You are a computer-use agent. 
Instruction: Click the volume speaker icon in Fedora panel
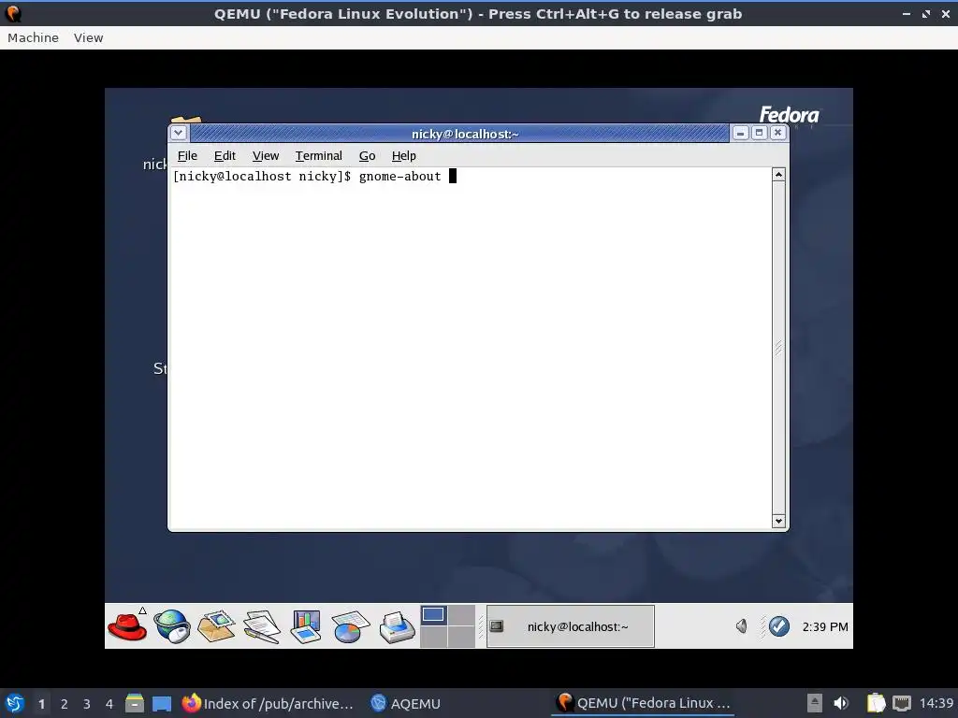742,626
